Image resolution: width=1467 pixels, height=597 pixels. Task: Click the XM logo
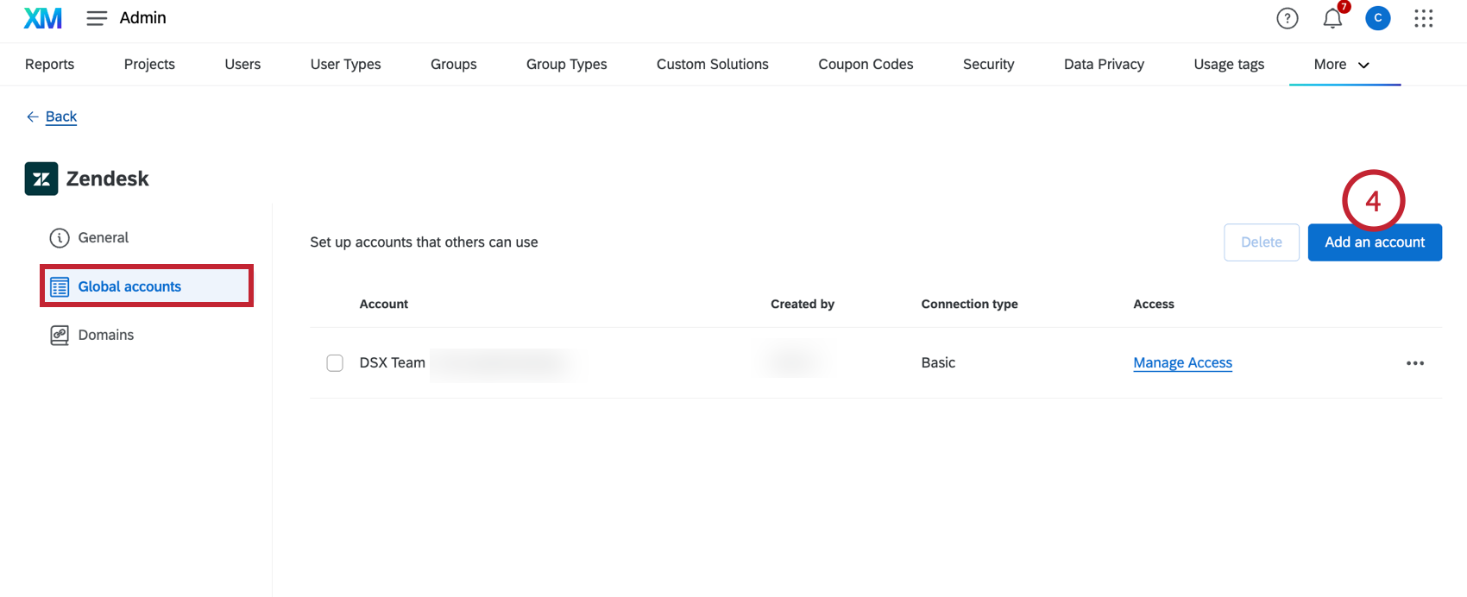[42, 18]
